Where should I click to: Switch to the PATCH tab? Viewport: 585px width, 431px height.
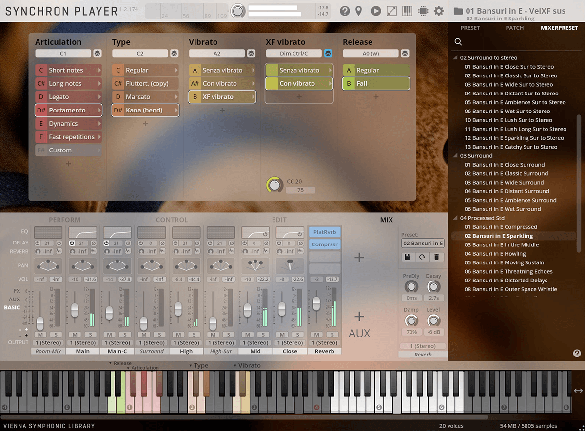514,28
